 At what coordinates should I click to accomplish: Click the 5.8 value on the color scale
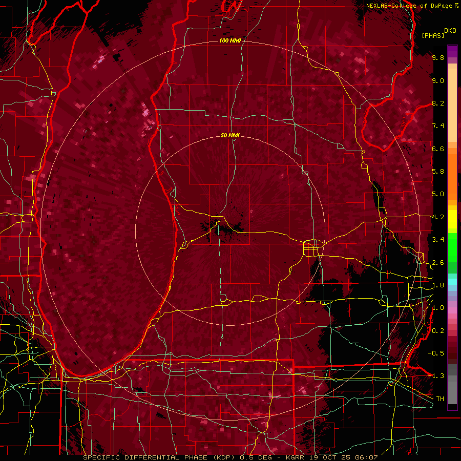(438, 172)
